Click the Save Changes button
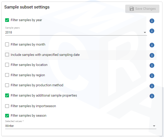 [x=142, y=9]
